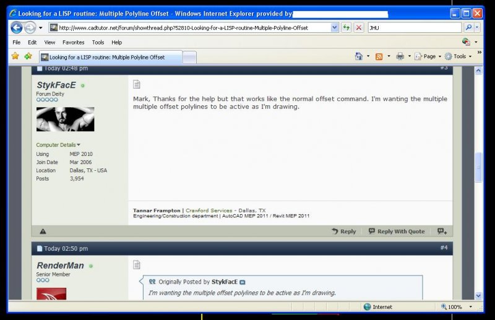Click the Add to Favorites star-plus icon
Image resolution: width=495 pixels, height=320 pixels.
[28, 56]
